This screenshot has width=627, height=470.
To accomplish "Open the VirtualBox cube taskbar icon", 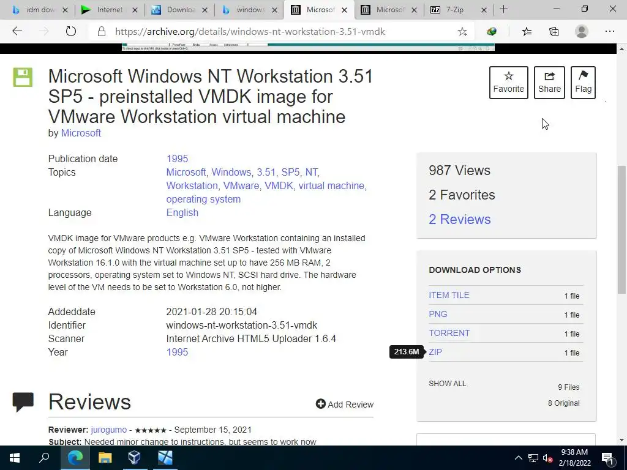I will tap(134, 458).
